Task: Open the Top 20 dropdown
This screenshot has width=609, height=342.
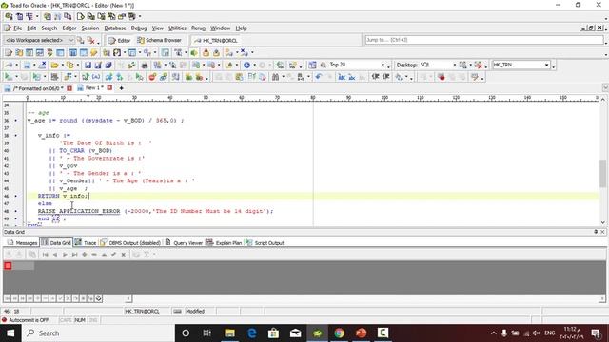Action: (x=383, y=65)
